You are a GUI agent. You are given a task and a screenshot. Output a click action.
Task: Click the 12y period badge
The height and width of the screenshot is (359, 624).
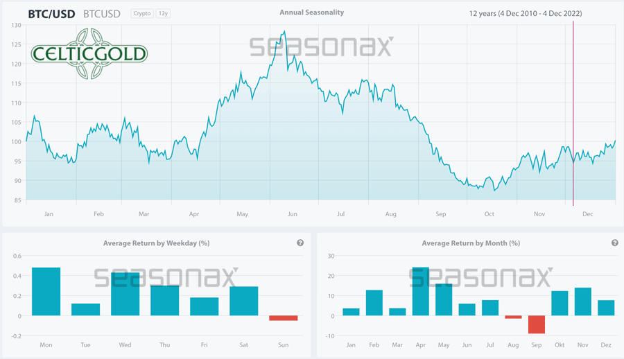pos(163,13)
